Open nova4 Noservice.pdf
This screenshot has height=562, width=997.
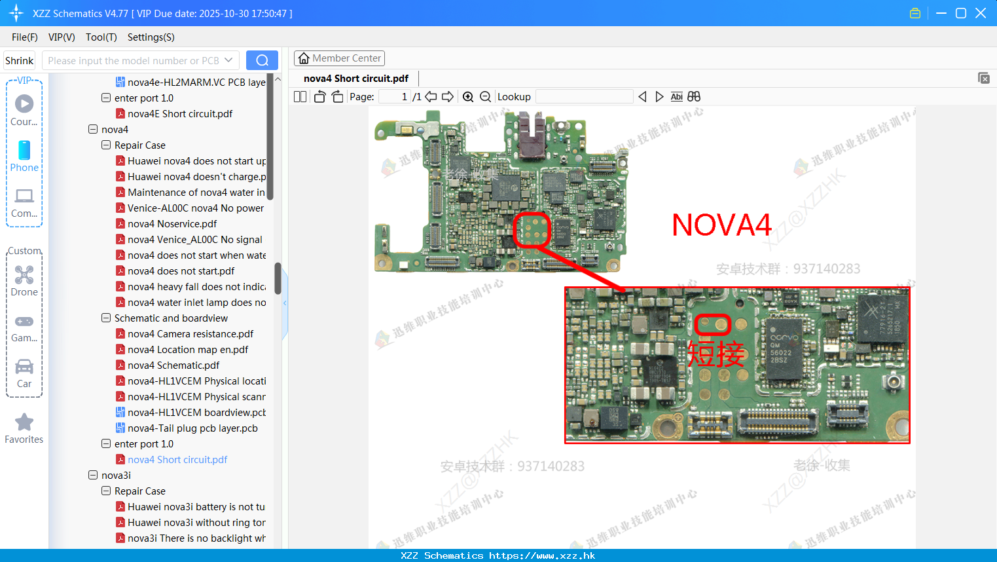click(172, 224)
